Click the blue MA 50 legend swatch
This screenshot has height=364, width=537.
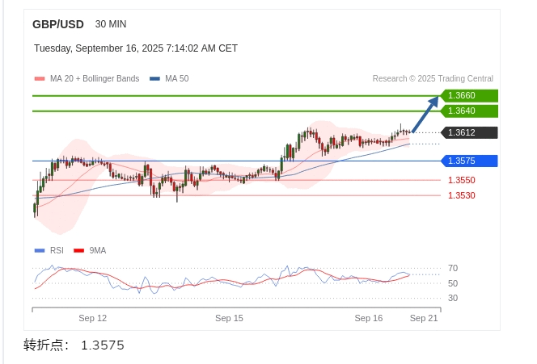point(154,78)
